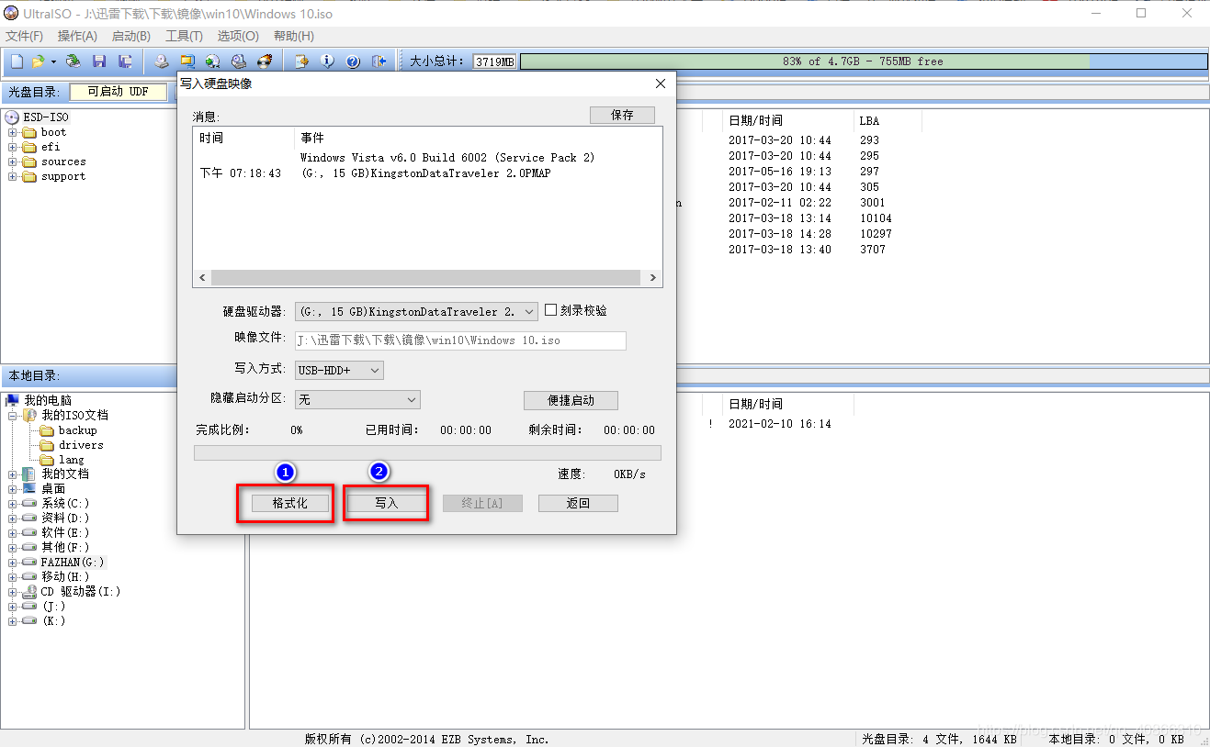
Task: Open the dropdown arrow beside the Open icon
Action: 53,61
